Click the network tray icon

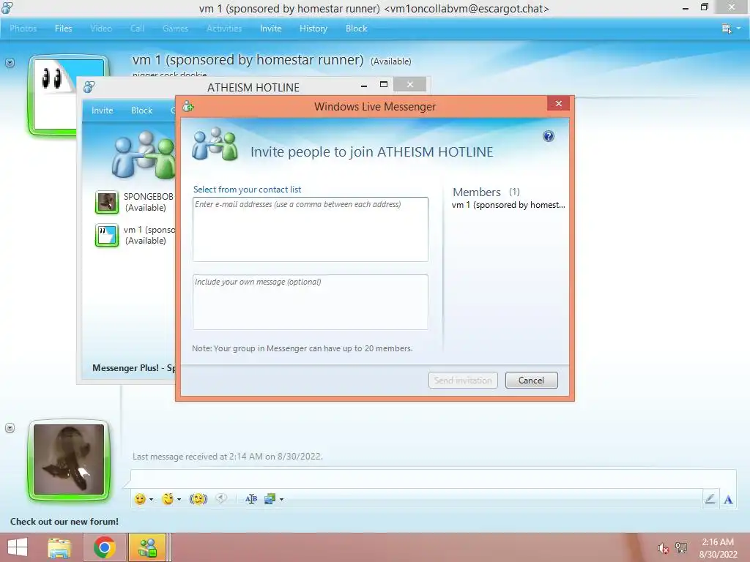681,548
